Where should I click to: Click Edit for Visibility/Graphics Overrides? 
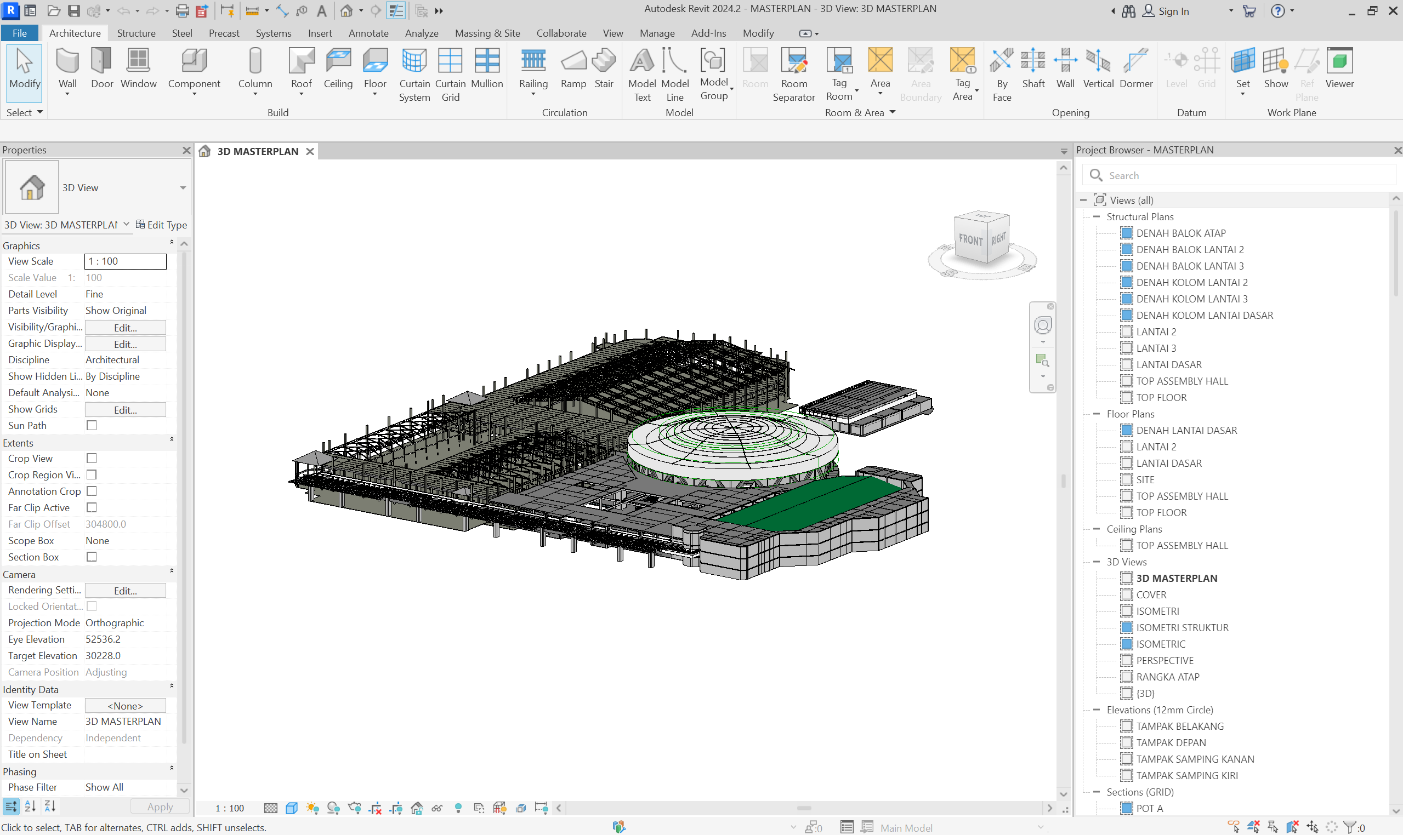pyautogui.click(x=125, y=328)
